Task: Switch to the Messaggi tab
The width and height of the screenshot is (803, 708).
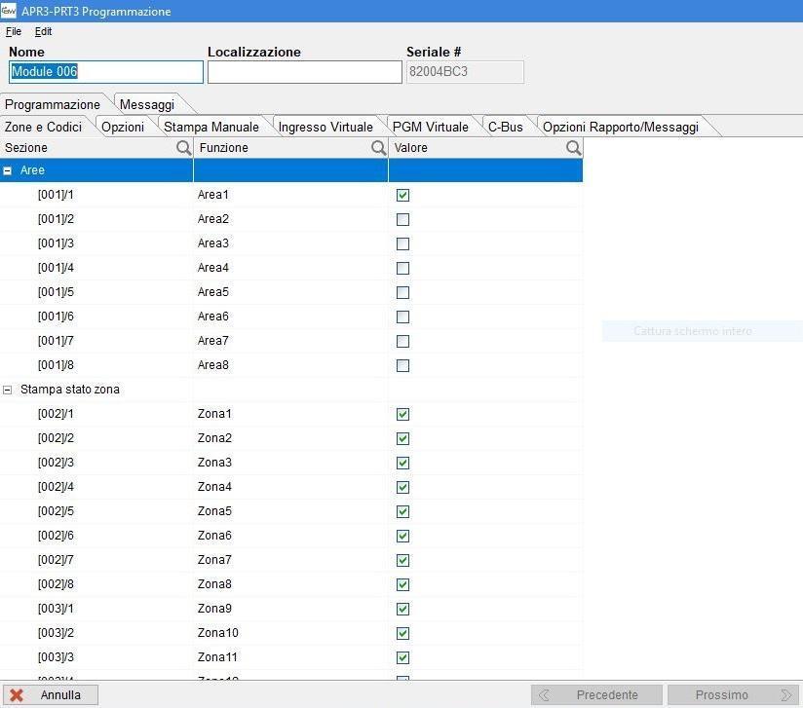Action: click(x=147, y=104)
